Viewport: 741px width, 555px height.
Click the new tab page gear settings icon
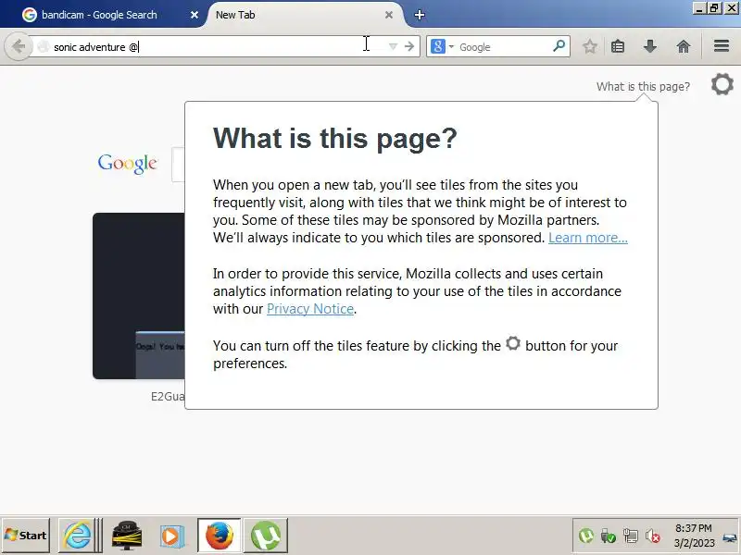tap(722, 84)
